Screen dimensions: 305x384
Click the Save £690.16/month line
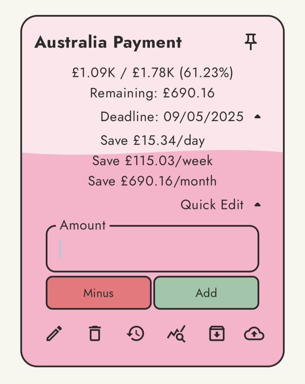[152, 181]
